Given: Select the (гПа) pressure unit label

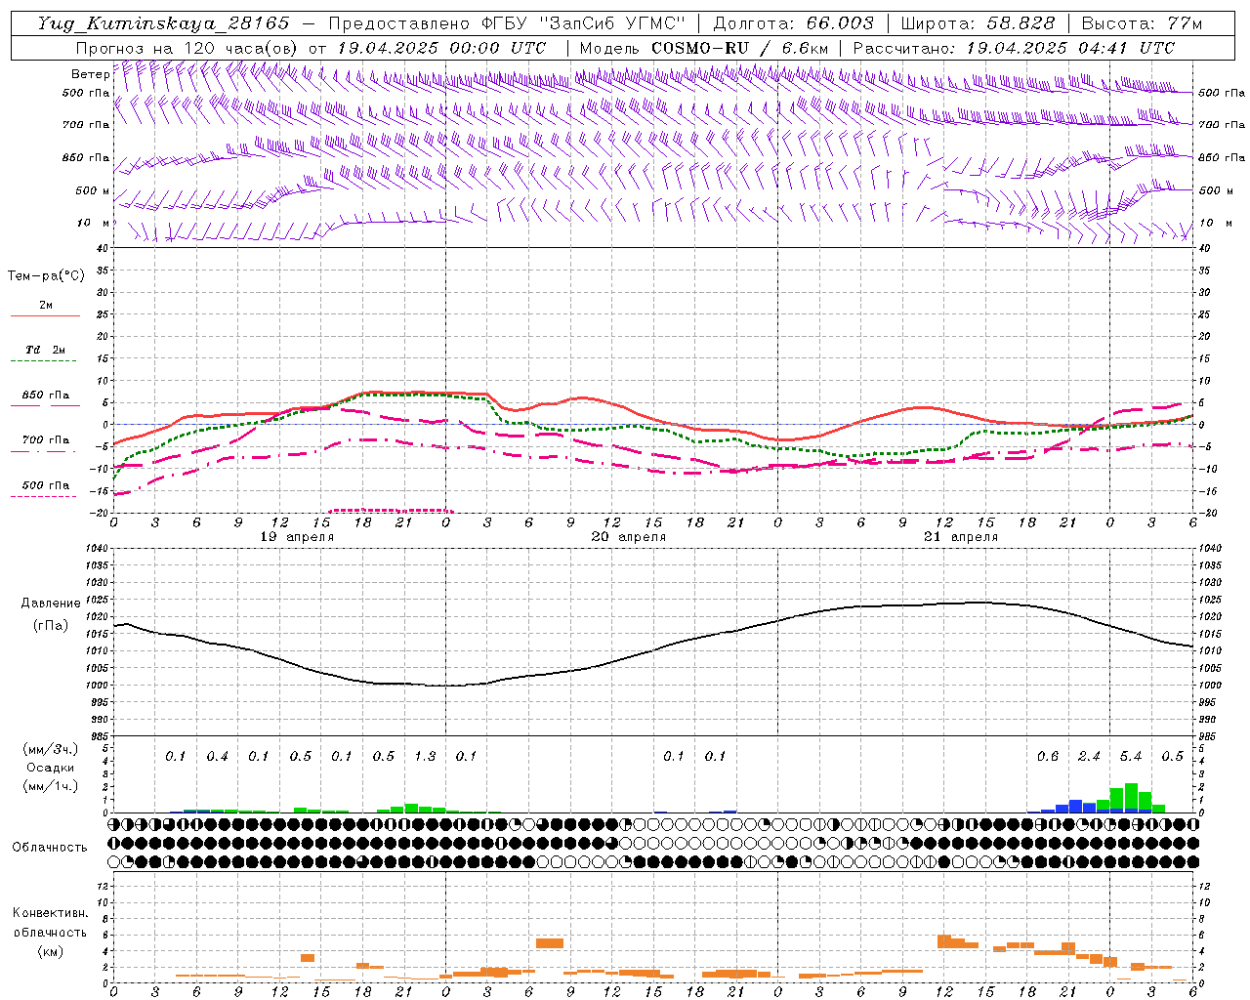Looking at the screenshot, I should pyautogui.click(x=51, y=626).
